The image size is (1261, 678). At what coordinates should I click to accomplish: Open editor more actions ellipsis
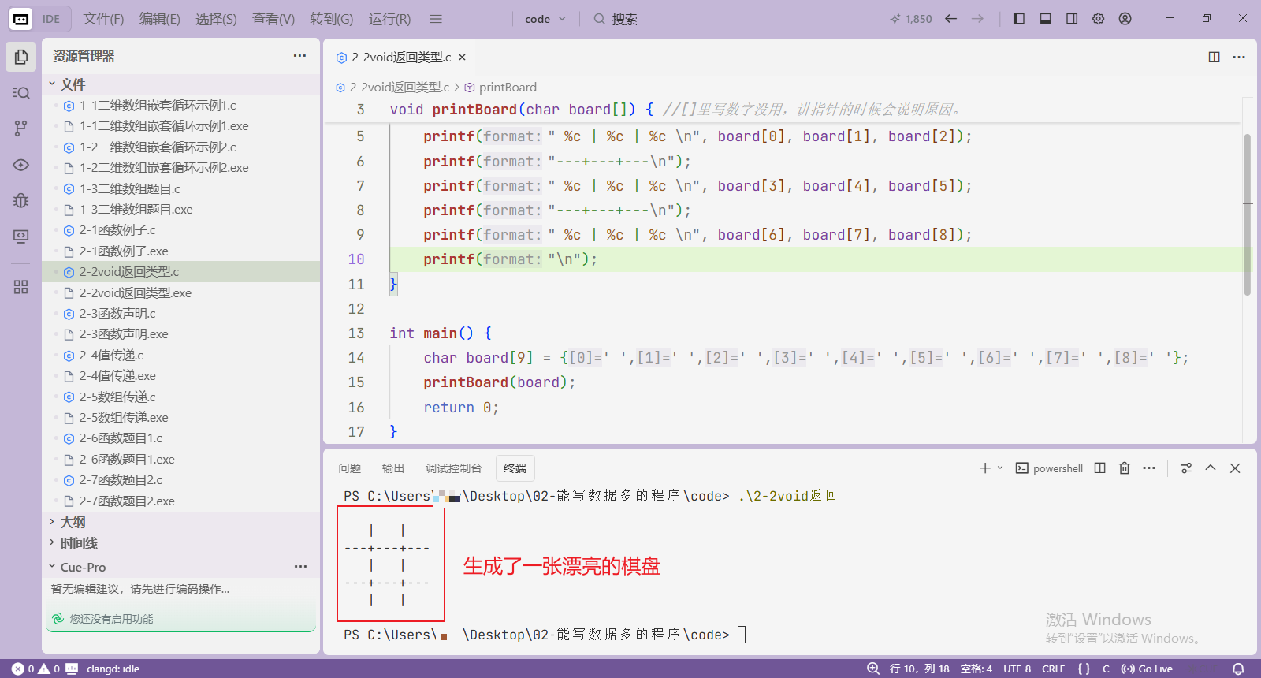pos(1239,57)
